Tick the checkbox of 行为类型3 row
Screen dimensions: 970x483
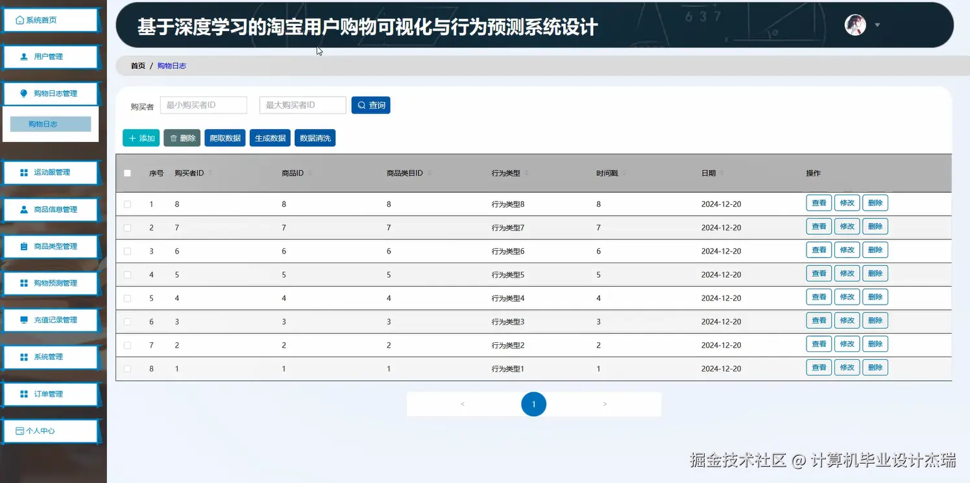click(x=127, y=322)
